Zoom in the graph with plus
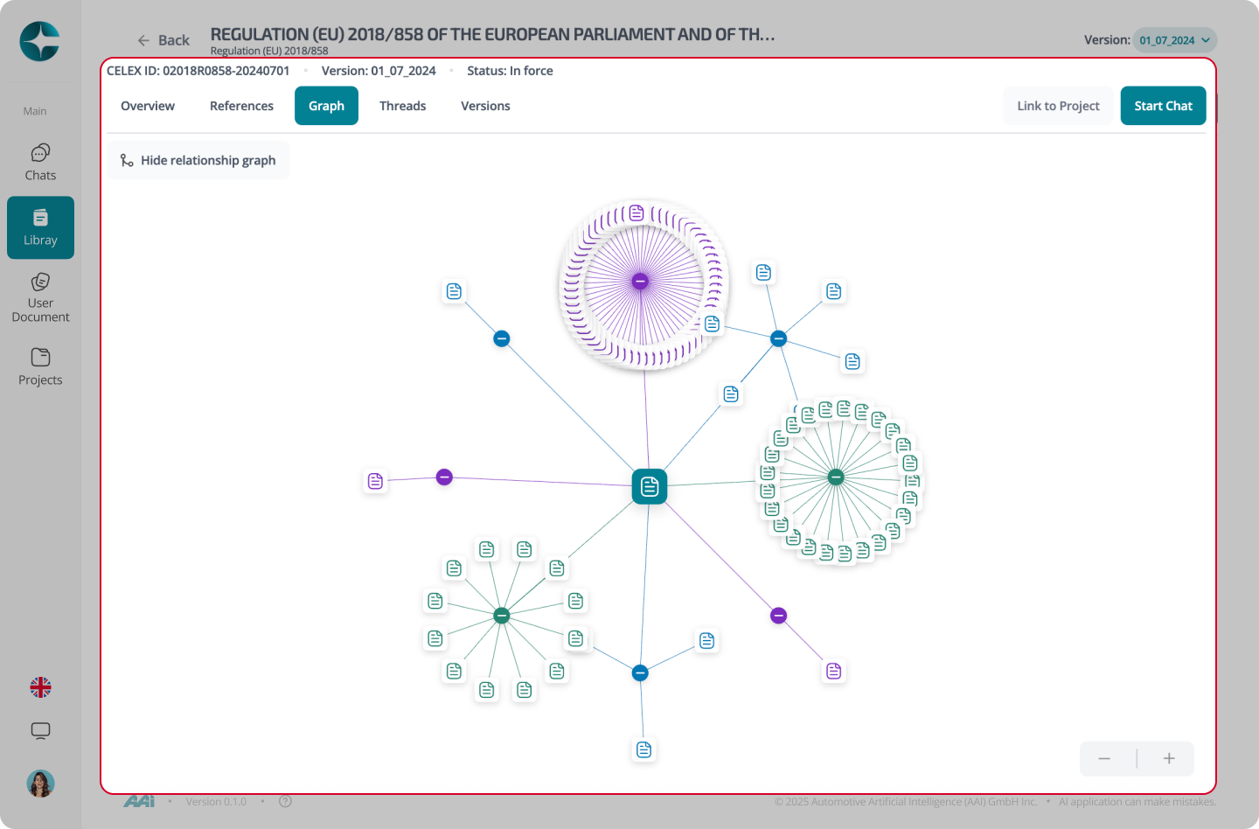The height and width of the screenshot is (829, 1259). click(x=1169, y=758)
